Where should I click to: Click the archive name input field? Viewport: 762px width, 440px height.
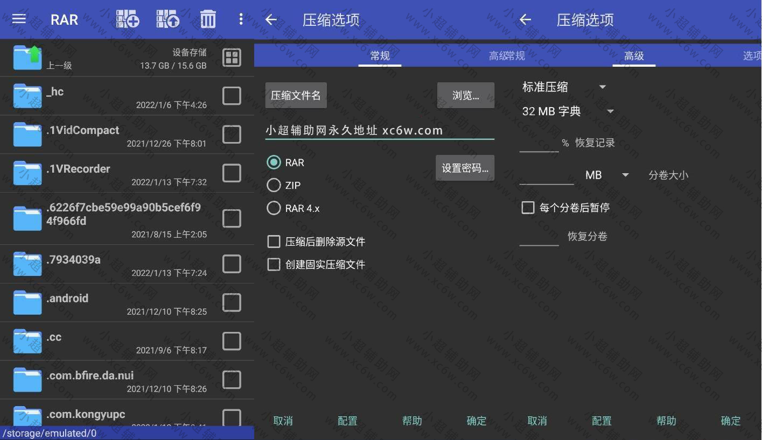pos(377,130)
